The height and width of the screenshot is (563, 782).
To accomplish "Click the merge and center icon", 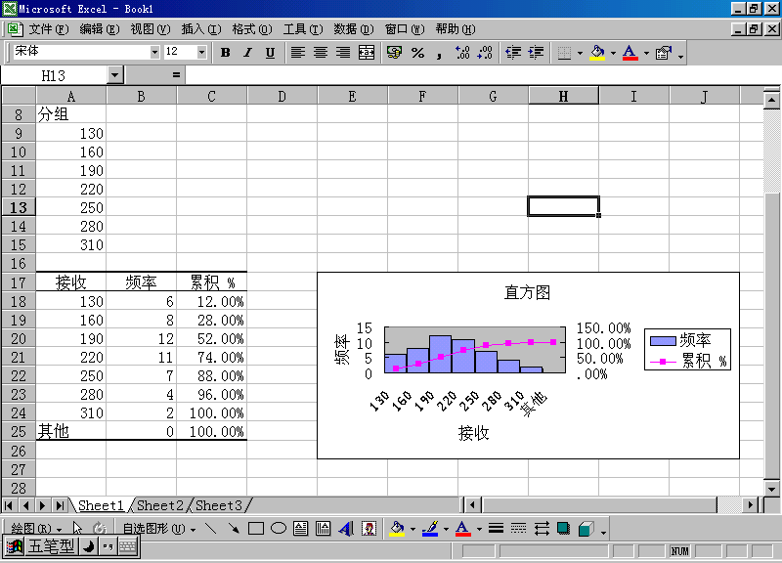I will tap(367, 53).
